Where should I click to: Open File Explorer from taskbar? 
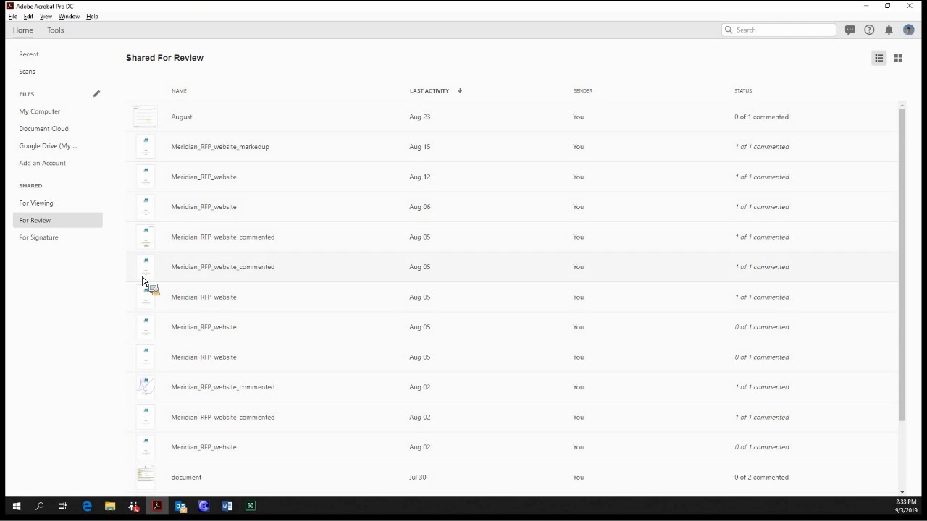110,507
